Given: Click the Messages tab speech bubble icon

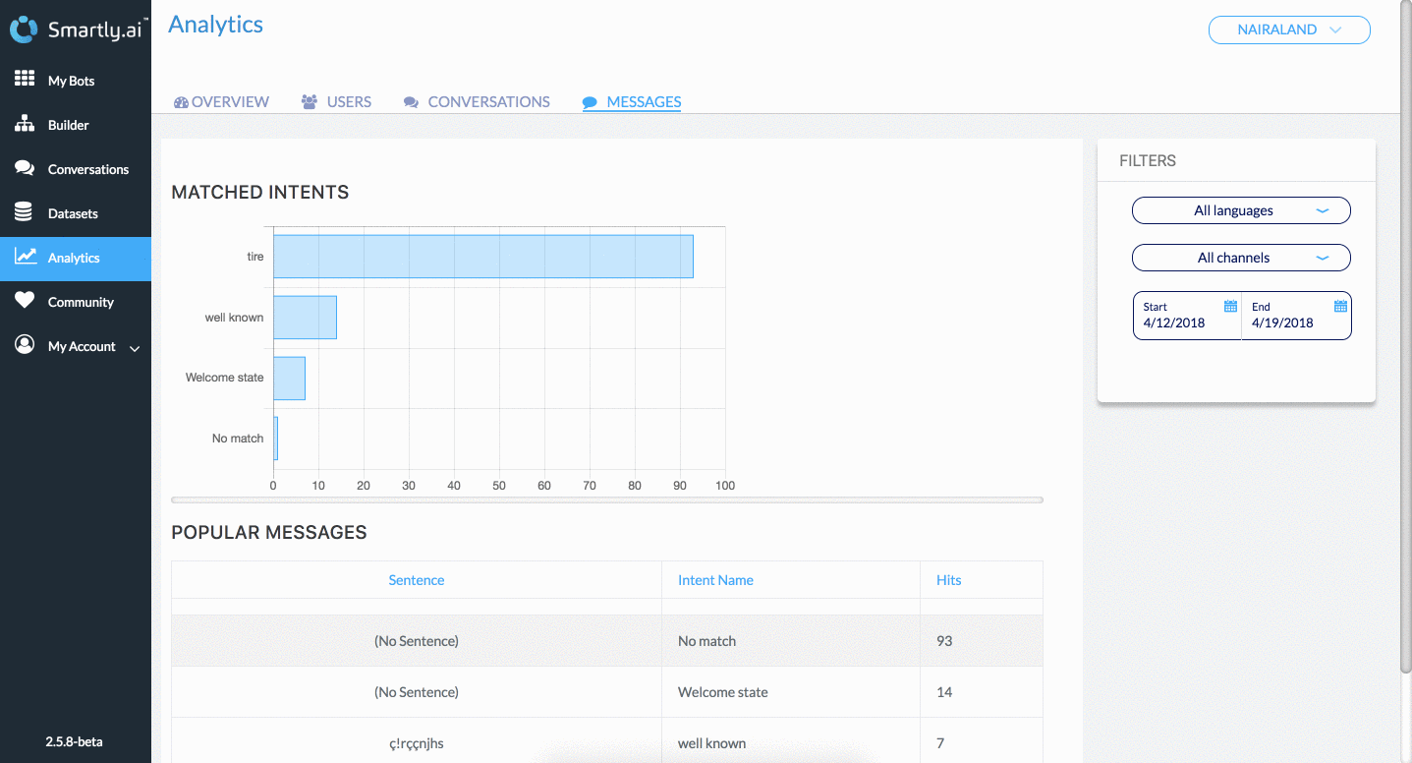Looking at the screenshot, I should tap(590, 102).
